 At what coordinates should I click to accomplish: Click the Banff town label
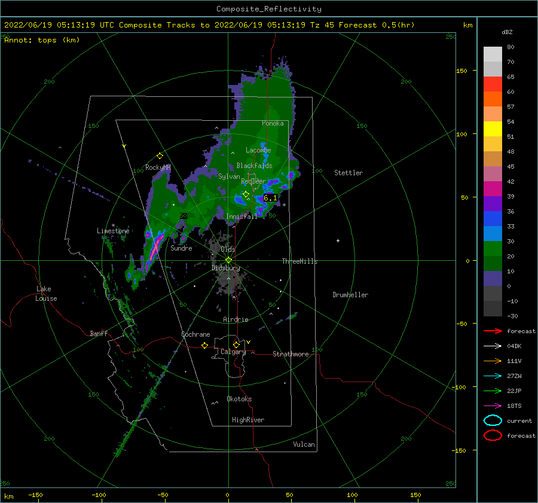99,333
